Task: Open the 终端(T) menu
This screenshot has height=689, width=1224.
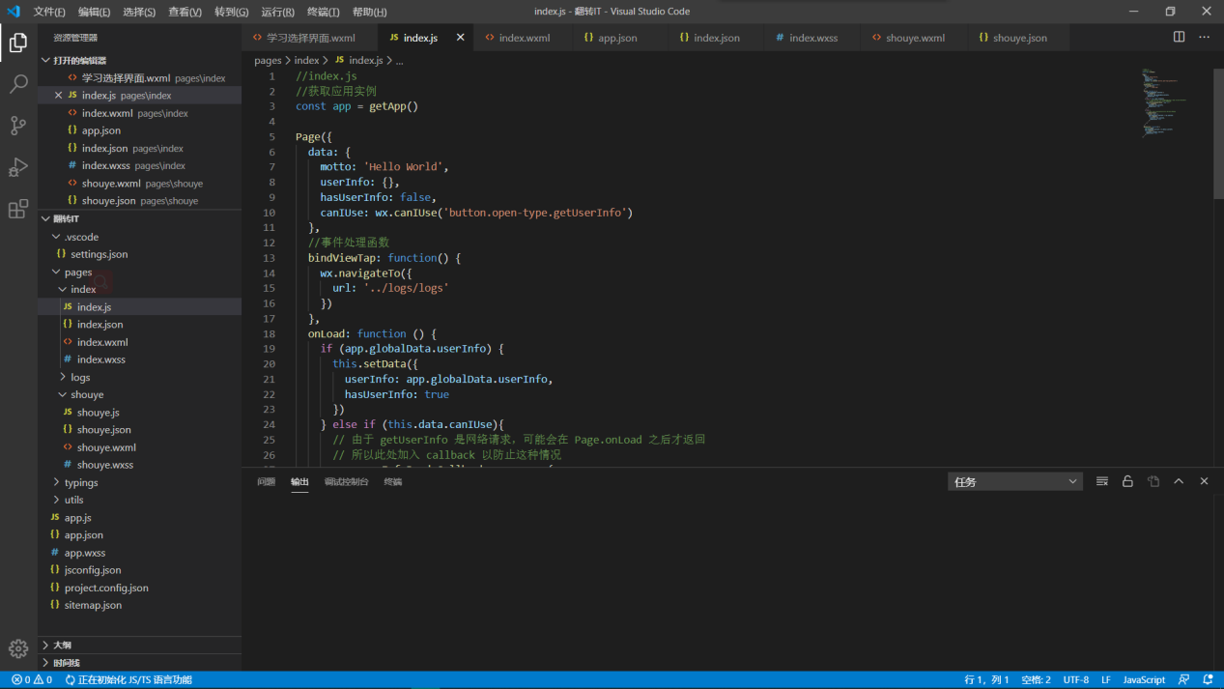Action: click(x=323, y=12)
